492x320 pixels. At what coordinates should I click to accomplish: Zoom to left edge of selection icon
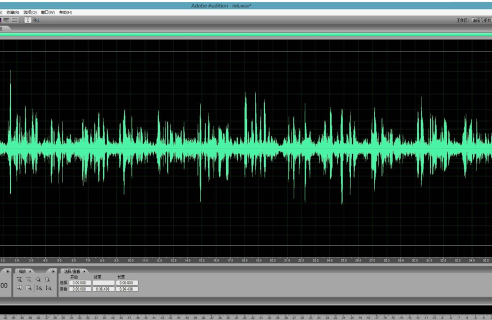[19, 288]
